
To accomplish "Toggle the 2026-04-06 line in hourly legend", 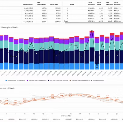I will pos(101,119).
